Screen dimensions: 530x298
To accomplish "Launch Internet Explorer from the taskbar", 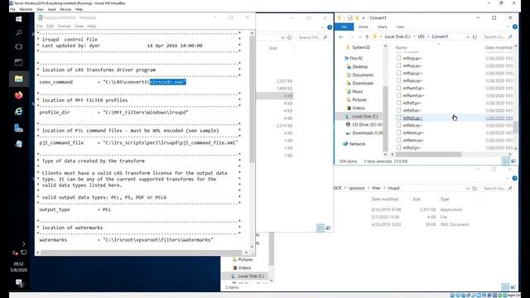I will (18, 111).
